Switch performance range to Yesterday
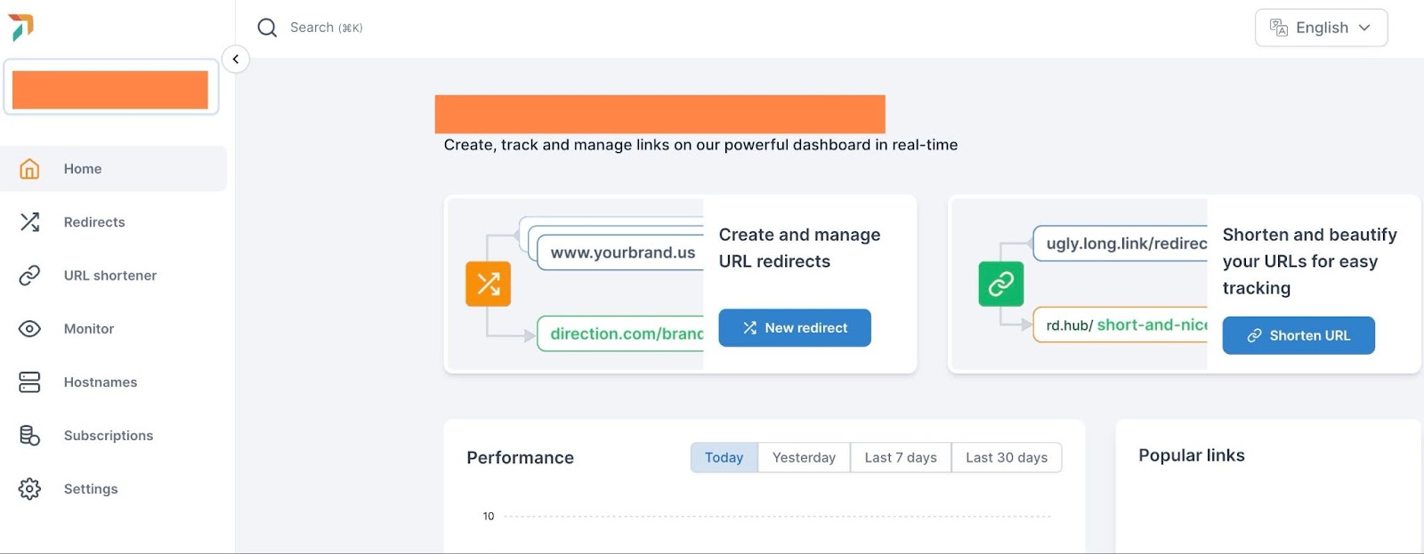The image size is (1424, 554). (x=804, y=457)
